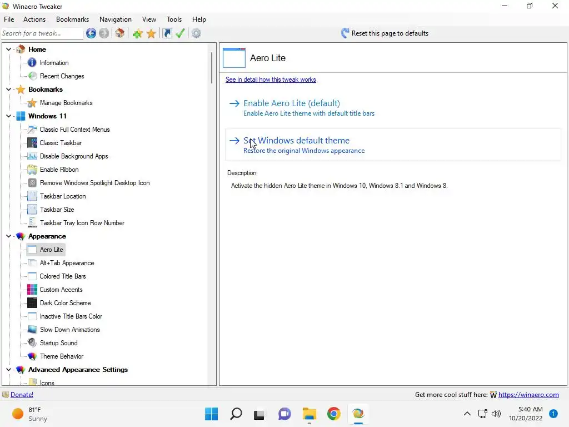Open File Explorer from taskbar

tap(309, 414)
